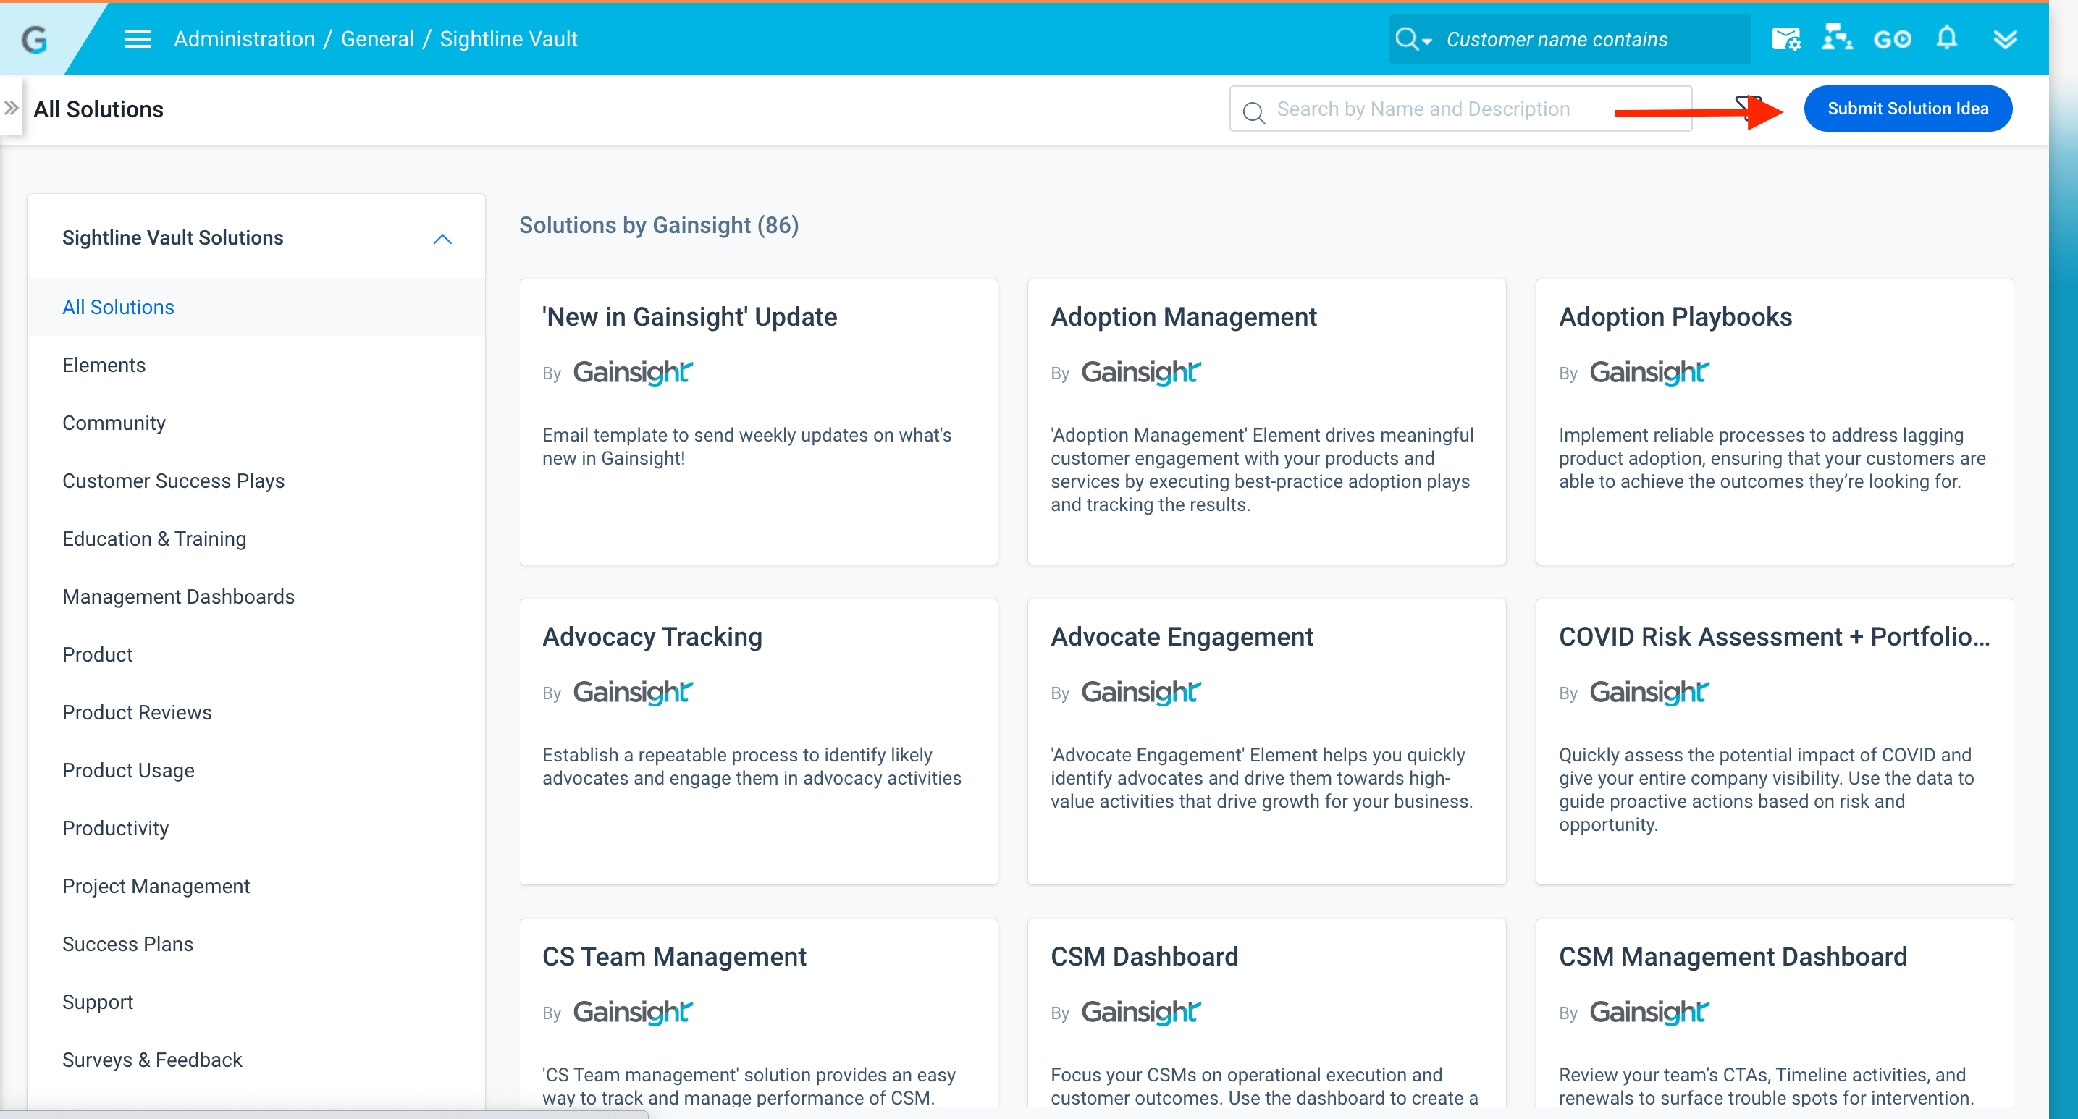The image size is (2078, 1119).
Task: Click the Solutions by Gainsight (86) heading
Action: 659,225
